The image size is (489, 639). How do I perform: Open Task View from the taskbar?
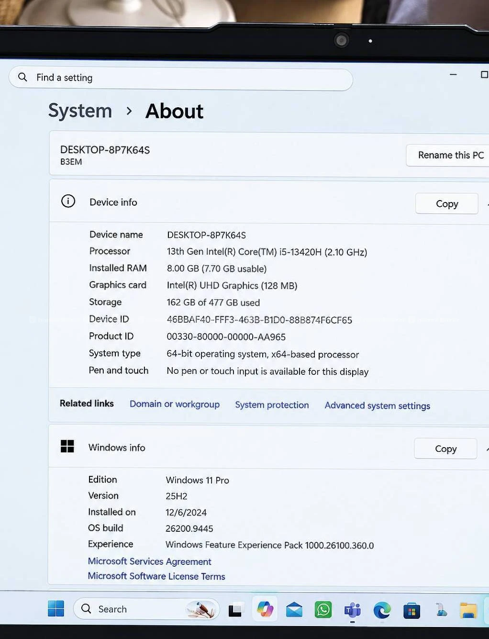235,610
